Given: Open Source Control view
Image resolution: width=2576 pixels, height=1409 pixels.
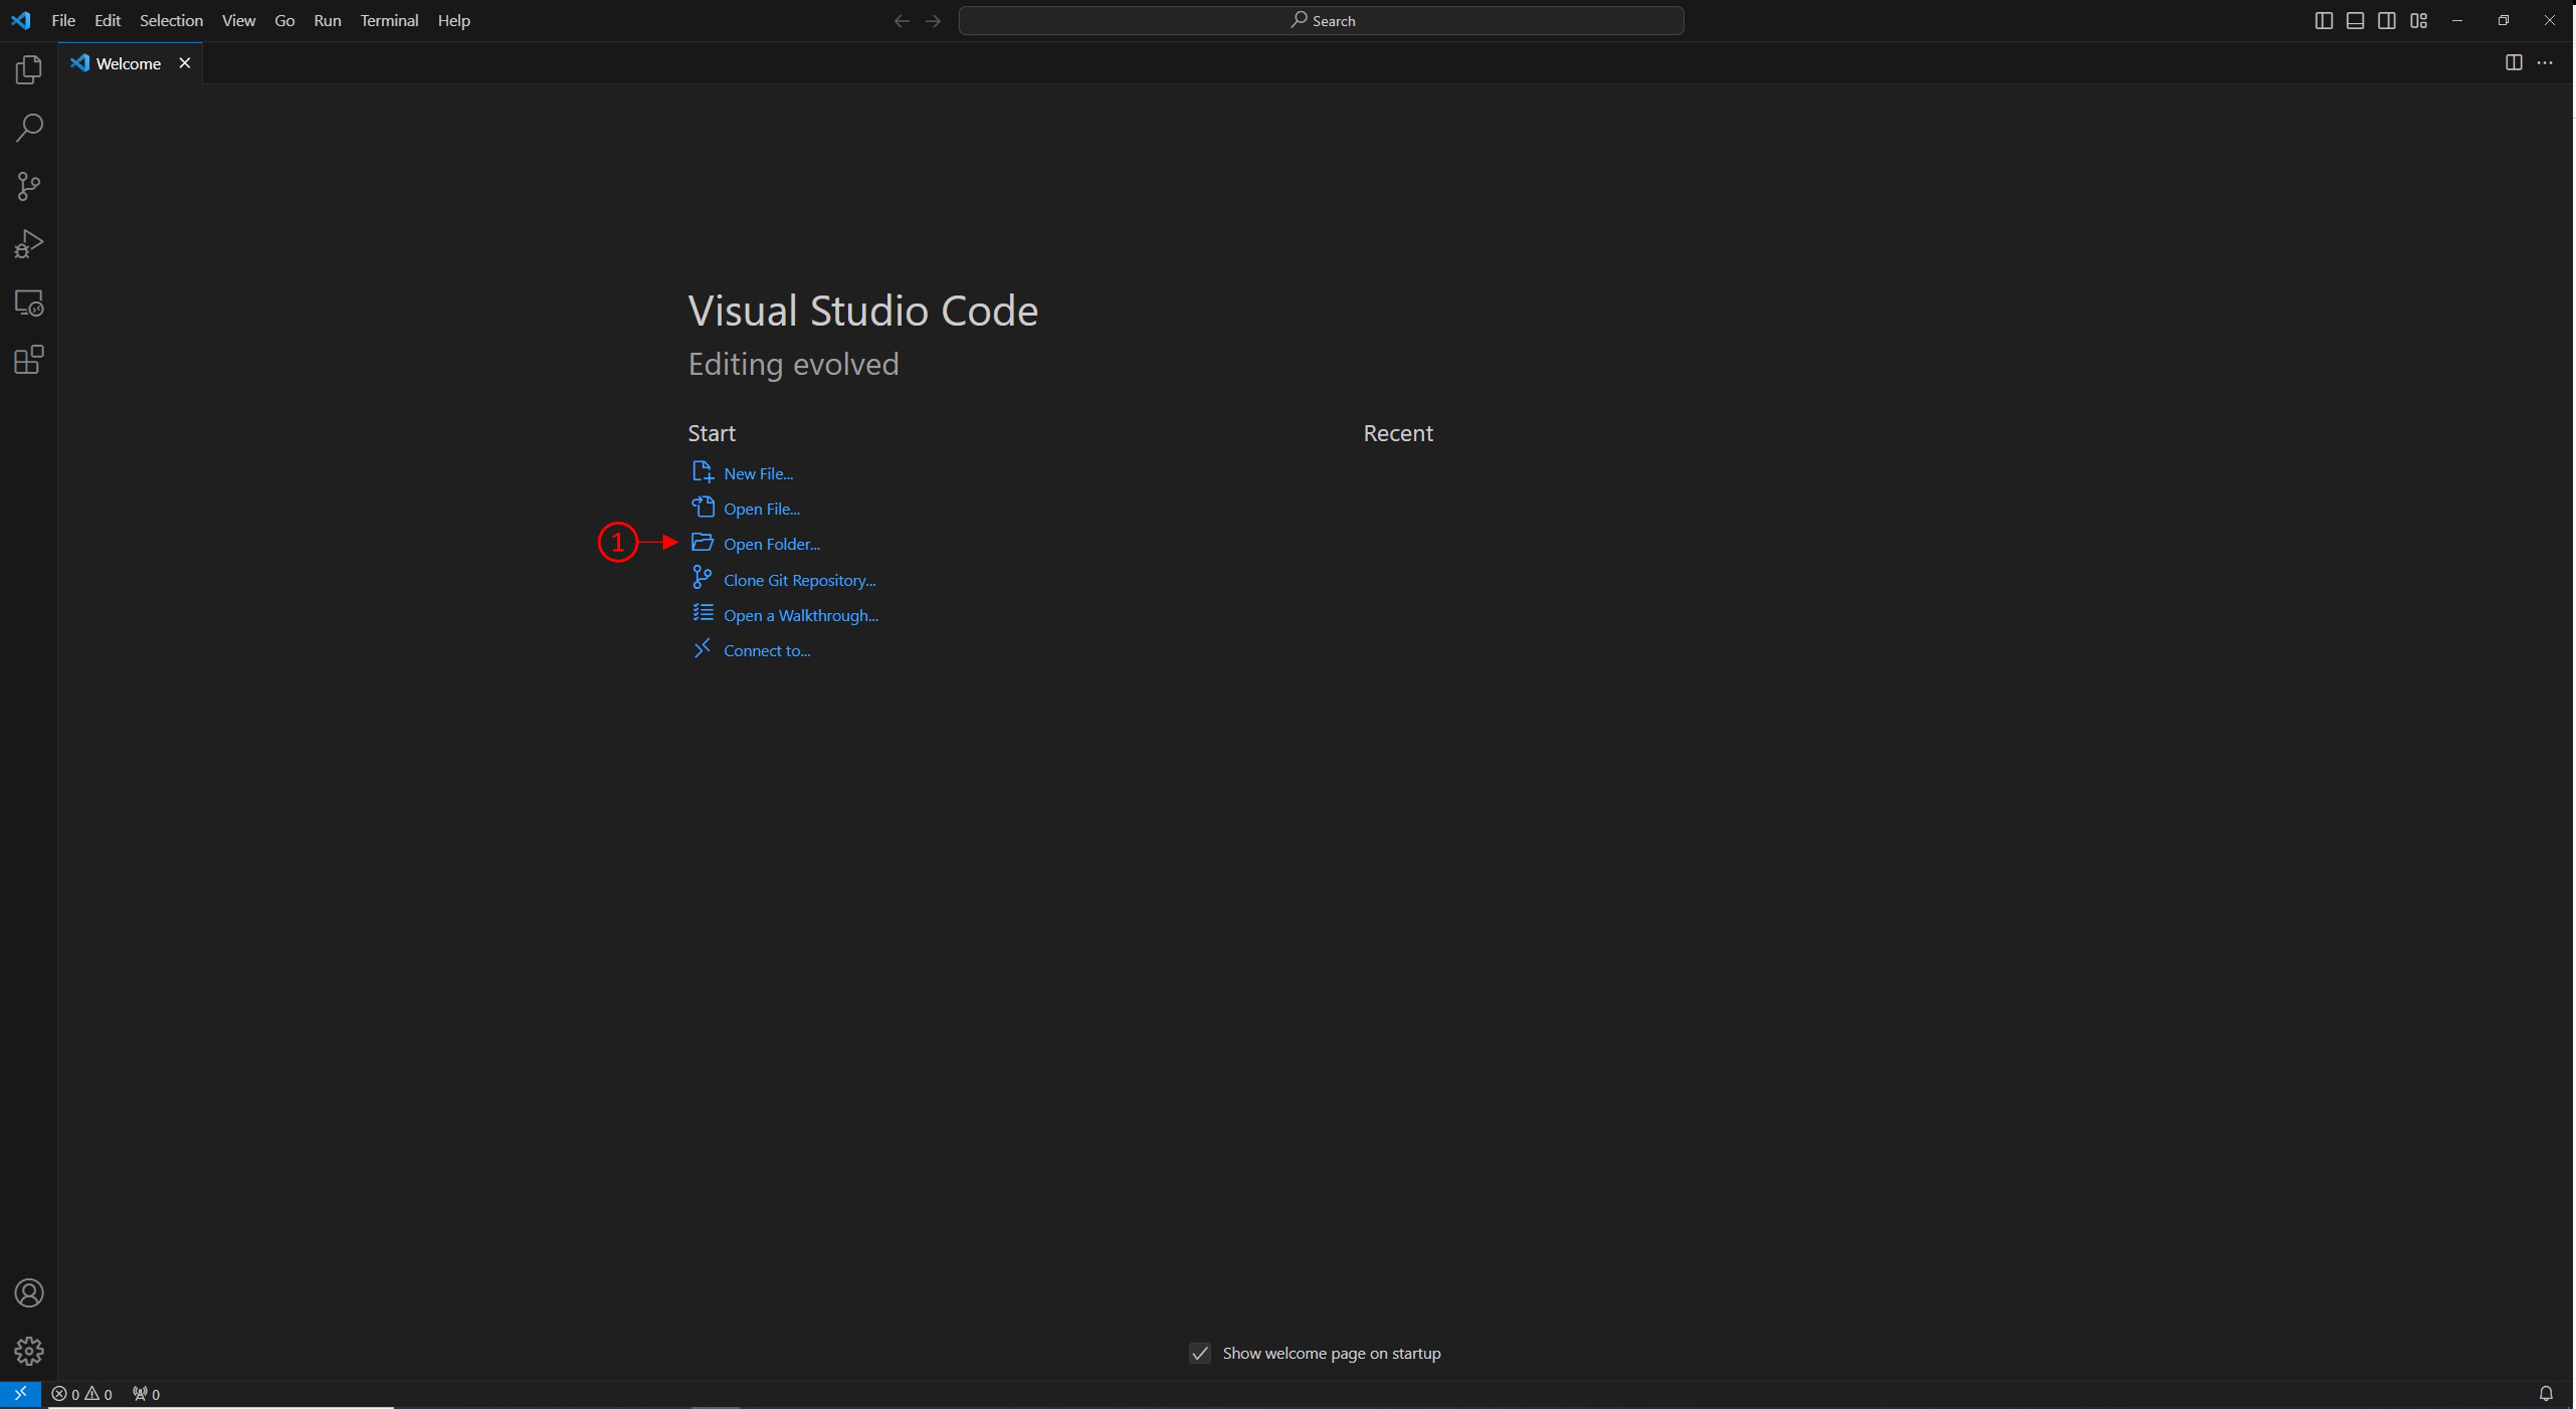Looking at the screenshot, I should point(29,186).
